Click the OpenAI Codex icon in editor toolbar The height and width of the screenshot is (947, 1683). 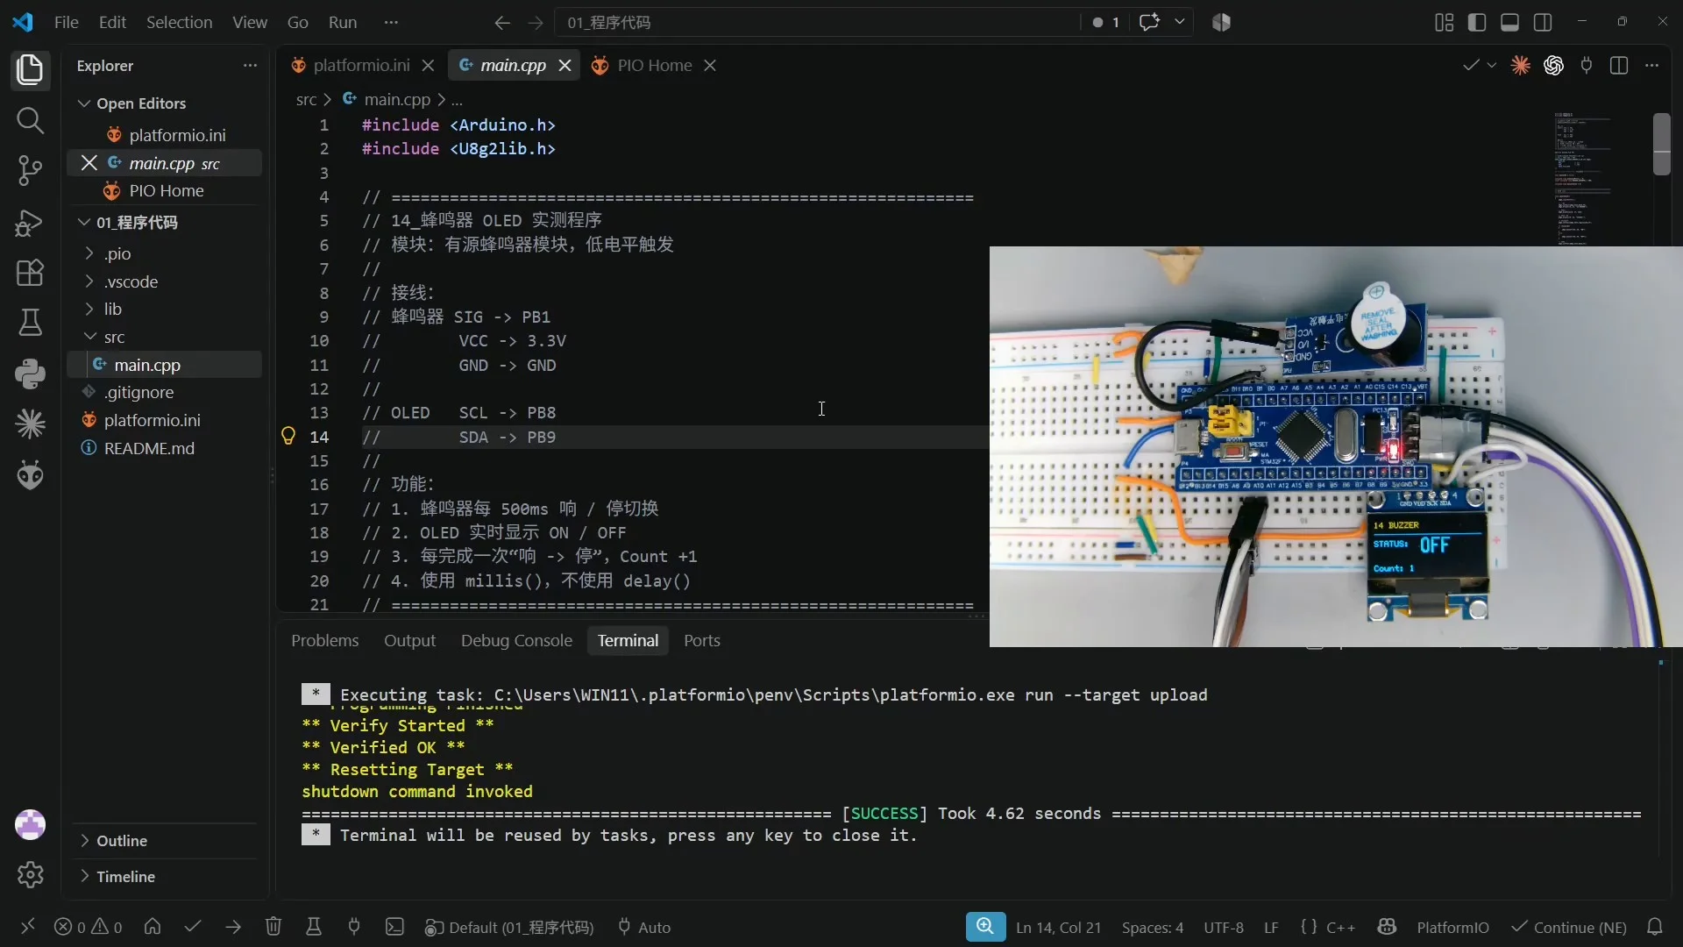tap(1553, 66)
